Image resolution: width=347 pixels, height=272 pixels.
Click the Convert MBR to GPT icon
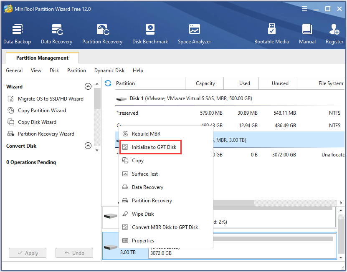tap(125, 227)
